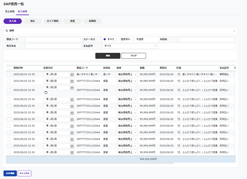Click fork-and-knife icon in first row's 行程
This screenshot has width=247, height=179.
click(179, 74)
